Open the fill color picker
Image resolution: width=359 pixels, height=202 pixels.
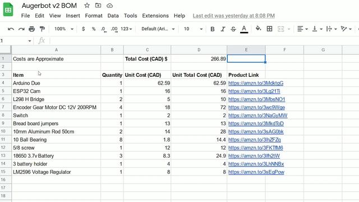click(258, 29)
